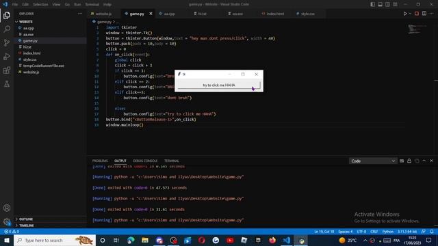Click the red Stop Code Run icon
The height and width of the screenshot is (246, 438).
tap(417, 14)
